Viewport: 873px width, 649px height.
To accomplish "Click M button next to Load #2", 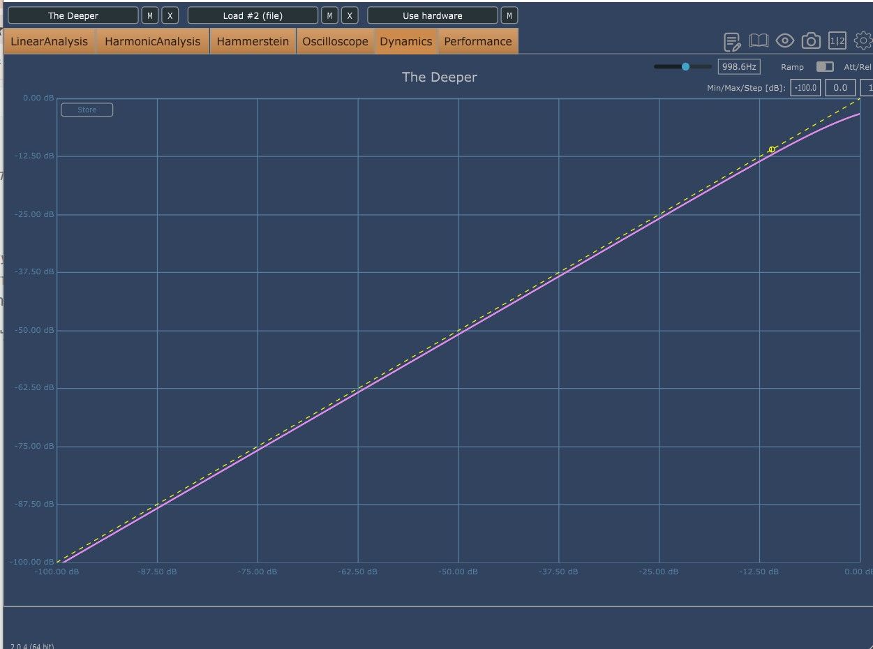I will (330, 15).
